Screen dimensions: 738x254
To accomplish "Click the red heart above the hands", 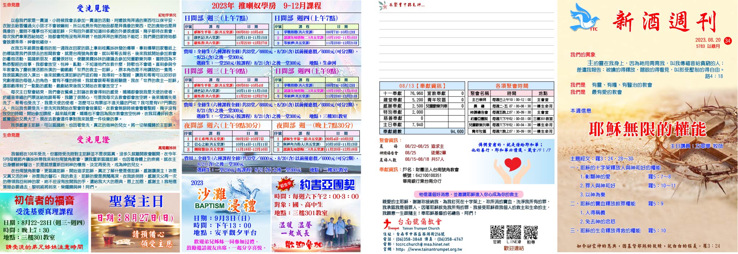I will tap(513, 164).
